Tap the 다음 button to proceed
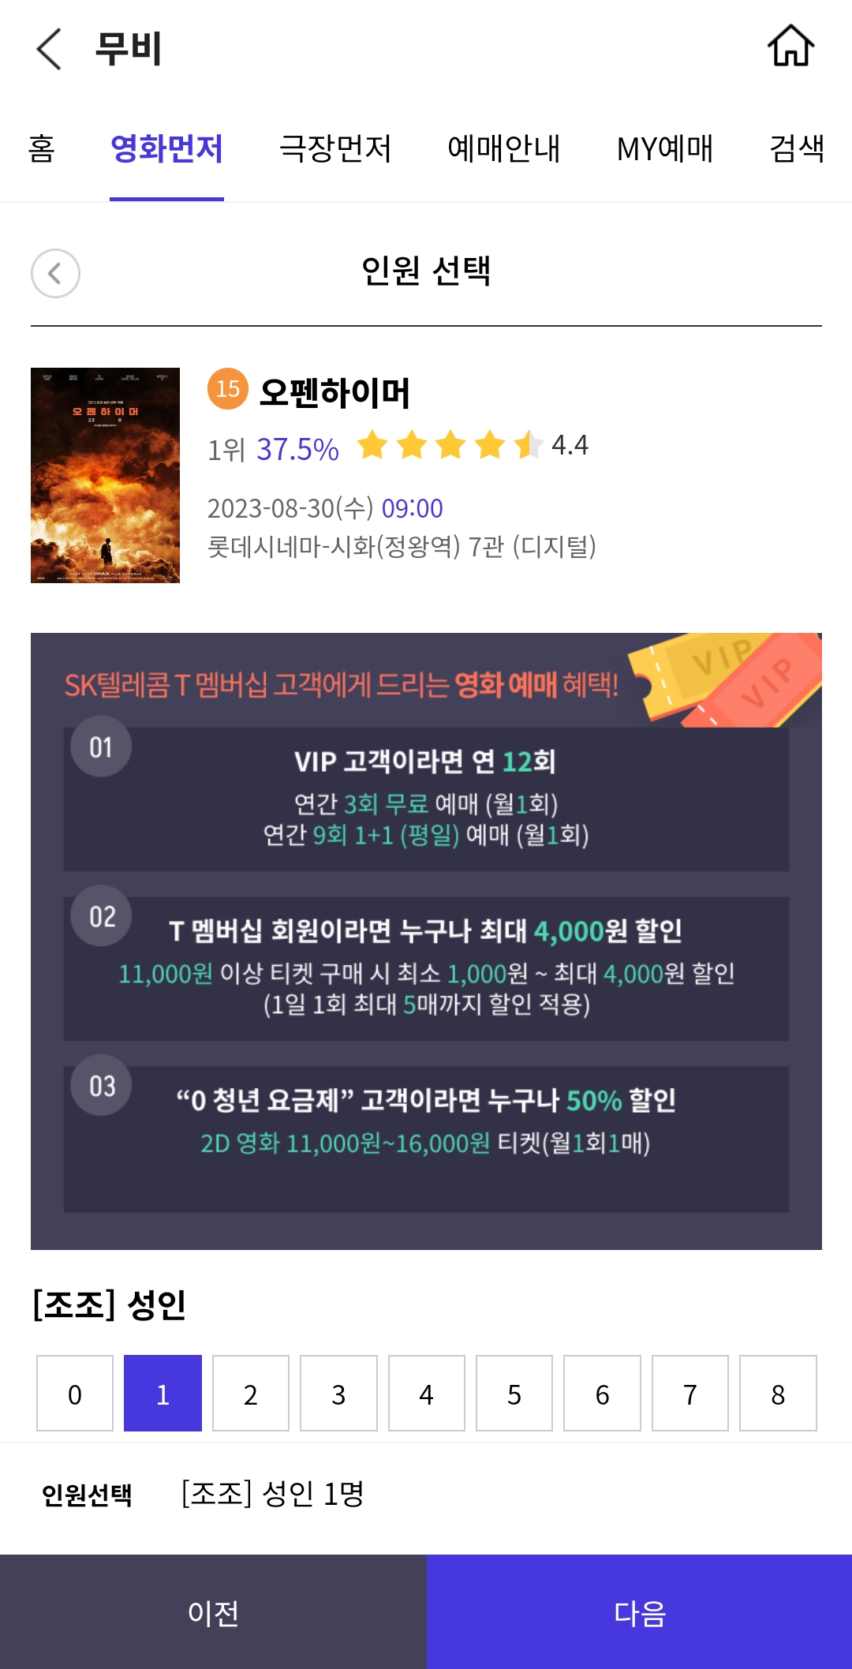The width and height of the screenshot is (852, 1669). click(x=640, y=1612)
